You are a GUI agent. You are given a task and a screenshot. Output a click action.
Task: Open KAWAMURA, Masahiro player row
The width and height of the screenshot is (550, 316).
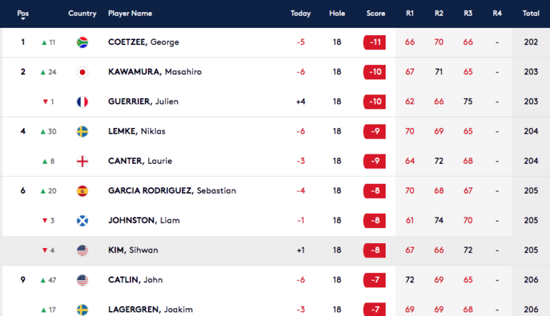click(x=275, y=72)
